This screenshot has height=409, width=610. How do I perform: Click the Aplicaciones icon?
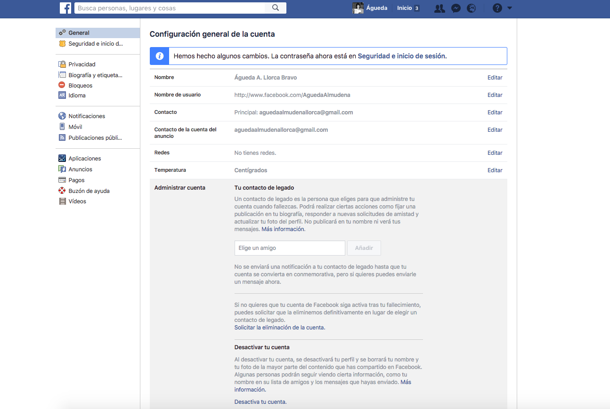click(x=62, y=158)
